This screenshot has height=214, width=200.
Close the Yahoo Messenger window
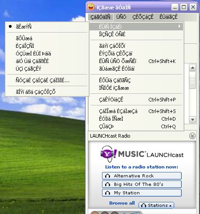point(193,7)
